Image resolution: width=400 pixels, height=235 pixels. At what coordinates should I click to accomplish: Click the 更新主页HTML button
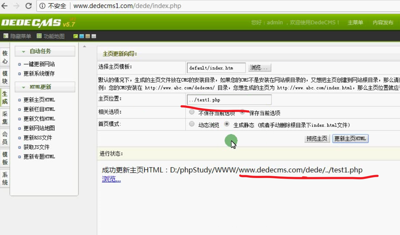pos(350,138)
